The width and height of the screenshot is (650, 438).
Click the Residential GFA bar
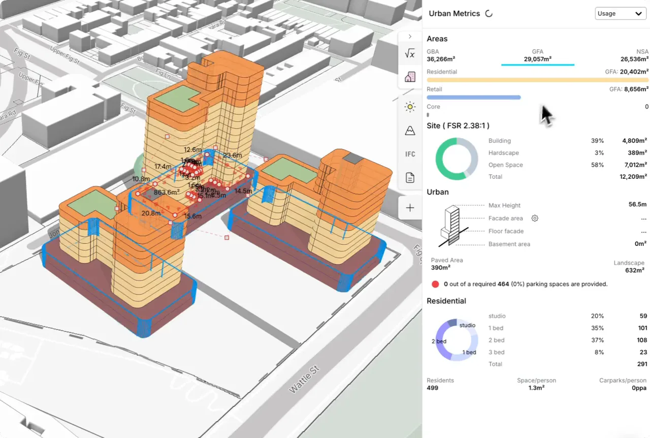[x=537, y=80]
